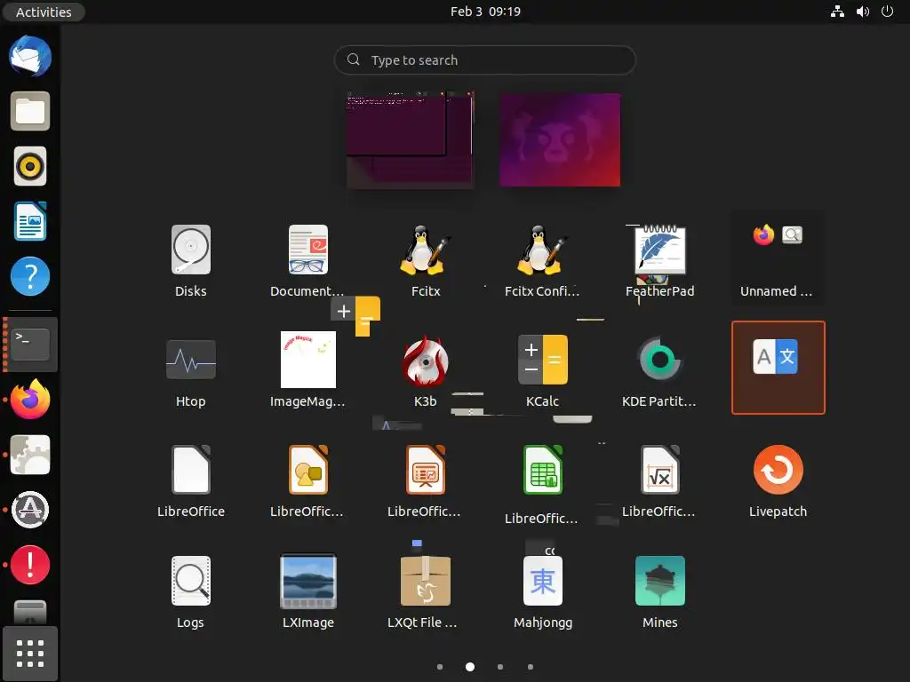Open LibreOffice Writer from the dock
This screenshot has height=682, width=910.
point(30,221)
